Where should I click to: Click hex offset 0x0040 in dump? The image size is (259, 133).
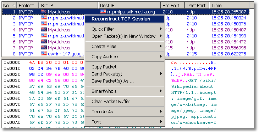click(12, 86)
